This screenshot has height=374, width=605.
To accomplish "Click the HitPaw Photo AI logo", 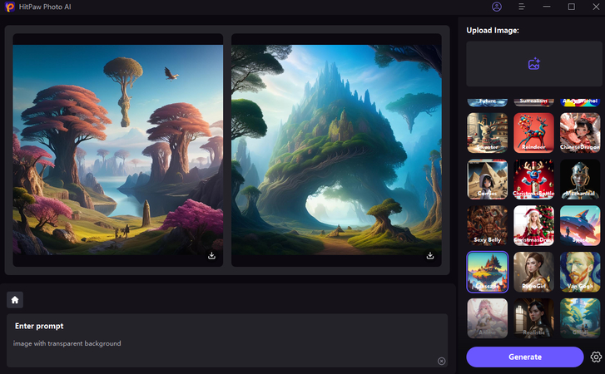I will [9, 7].
